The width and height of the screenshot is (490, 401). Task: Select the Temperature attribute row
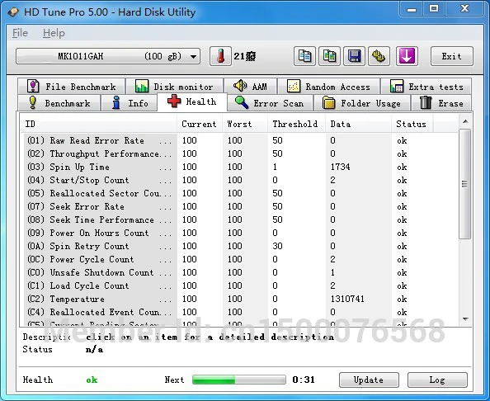tap(241, 300)
